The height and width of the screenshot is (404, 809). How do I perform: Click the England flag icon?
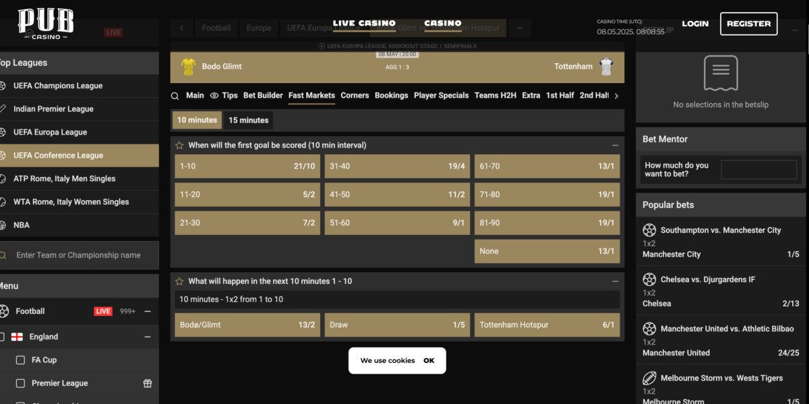pos(18,337)
